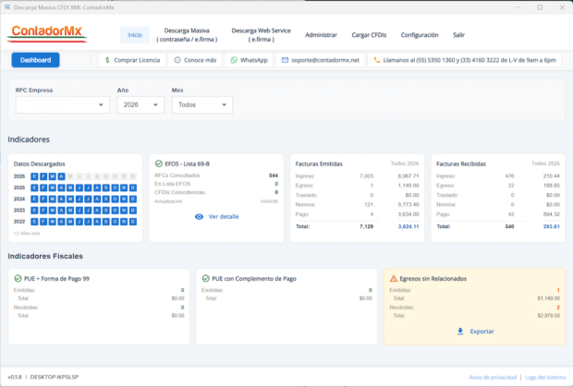Click the Comprar Licencia button
This screenshot has height=387, width=573.
point(132,60)
